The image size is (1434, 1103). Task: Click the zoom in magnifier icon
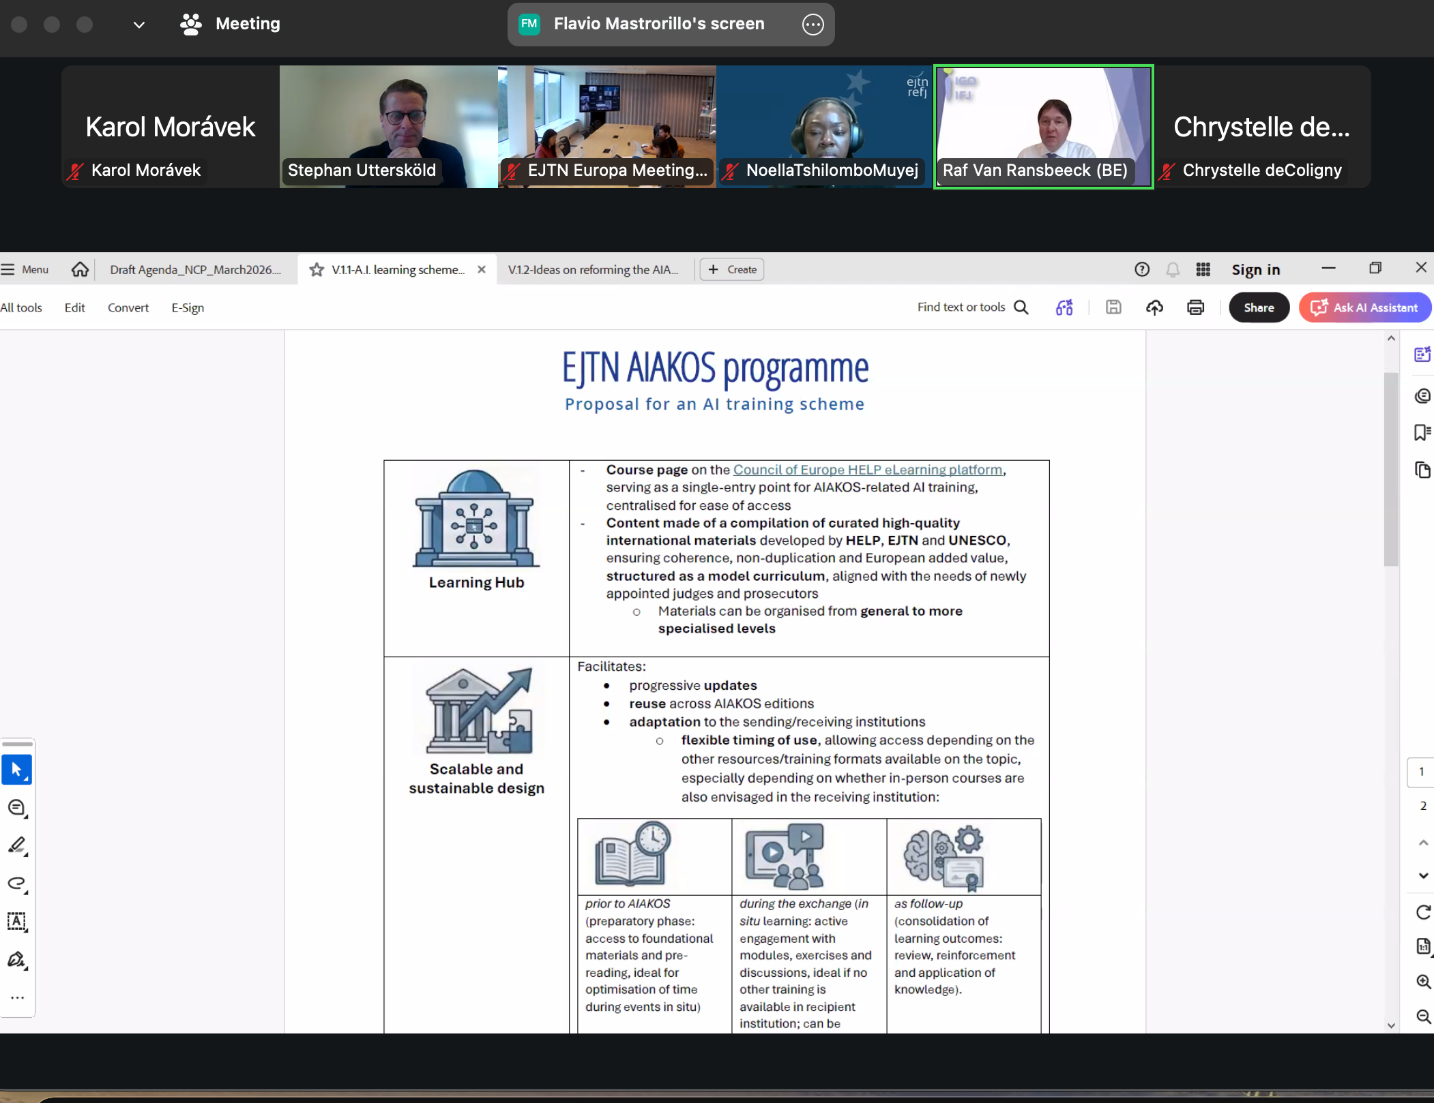1423,982
